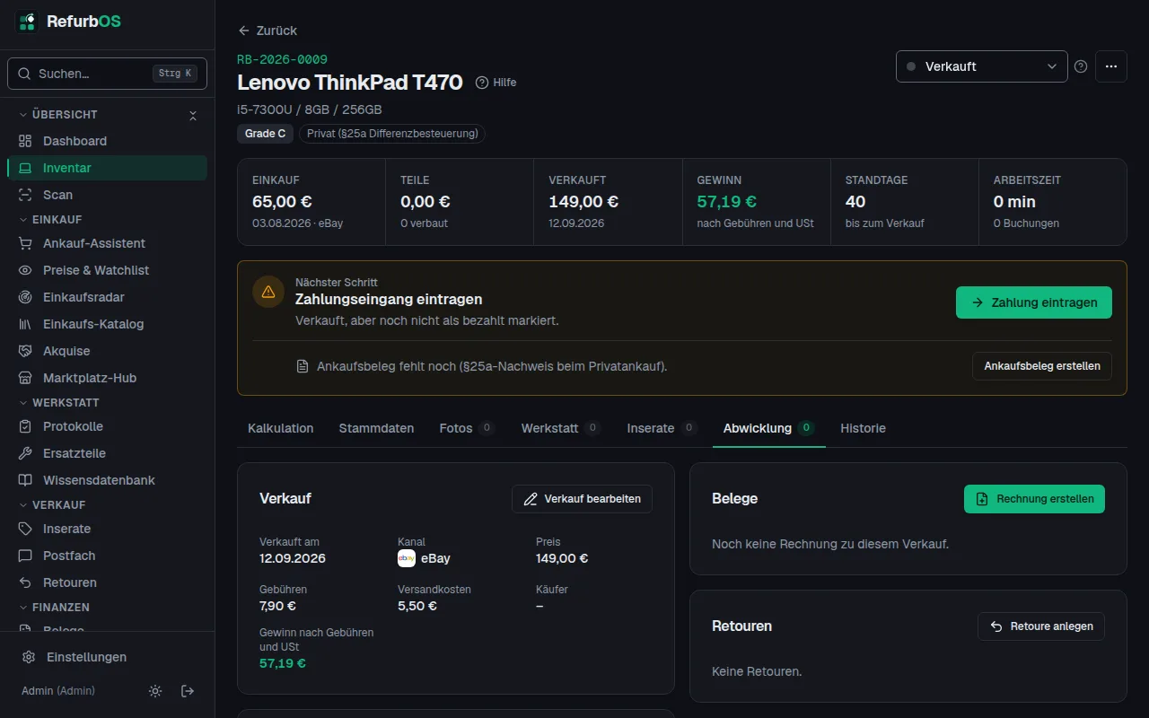This screenshot has width=1149, height=718.
Task: Toggle the light/dark theme sun icon
Action: [155, 691]
